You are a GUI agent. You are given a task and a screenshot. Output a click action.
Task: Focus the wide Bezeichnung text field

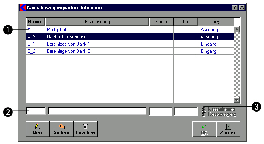(97, 111)
